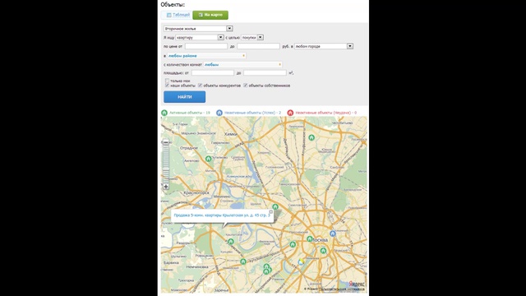Click the green active objects legend icon
The width and height of the screenshot is (526, 296).
(x=164, y=113)
